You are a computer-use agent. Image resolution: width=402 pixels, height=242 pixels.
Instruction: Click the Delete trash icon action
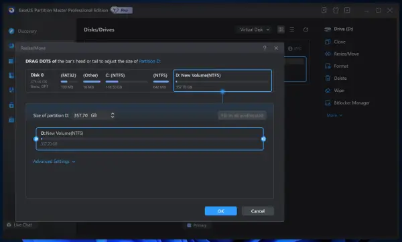click(x=328, y=78)
